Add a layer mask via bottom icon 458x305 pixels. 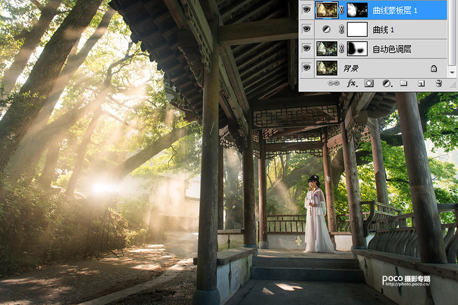tap(369, 83)
